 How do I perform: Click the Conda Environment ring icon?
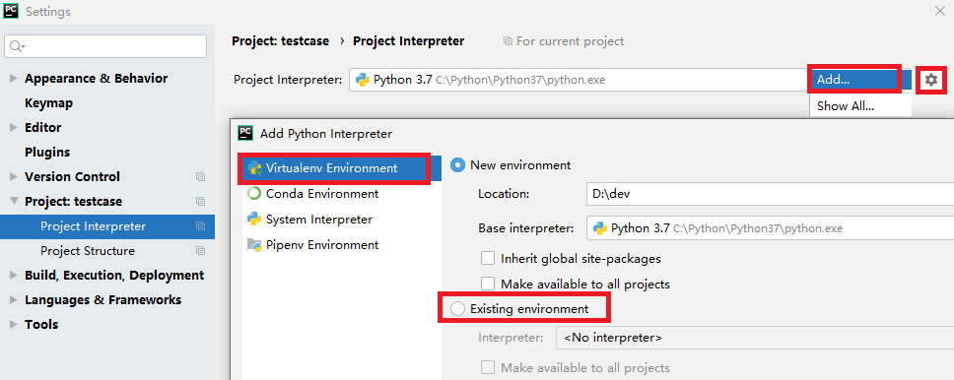(x=254, y=193)
